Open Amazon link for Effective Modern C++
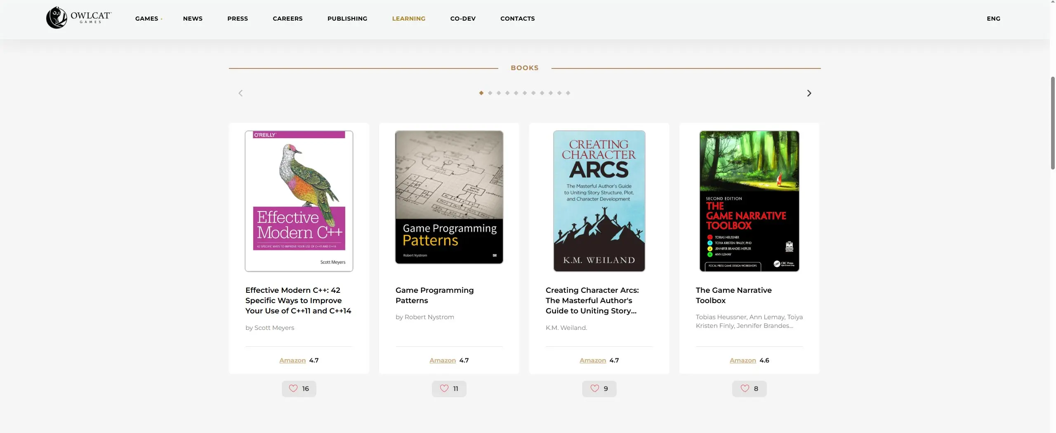Image resolution: width=1056 pixels, height=433 pixels. tap(292, 360)
